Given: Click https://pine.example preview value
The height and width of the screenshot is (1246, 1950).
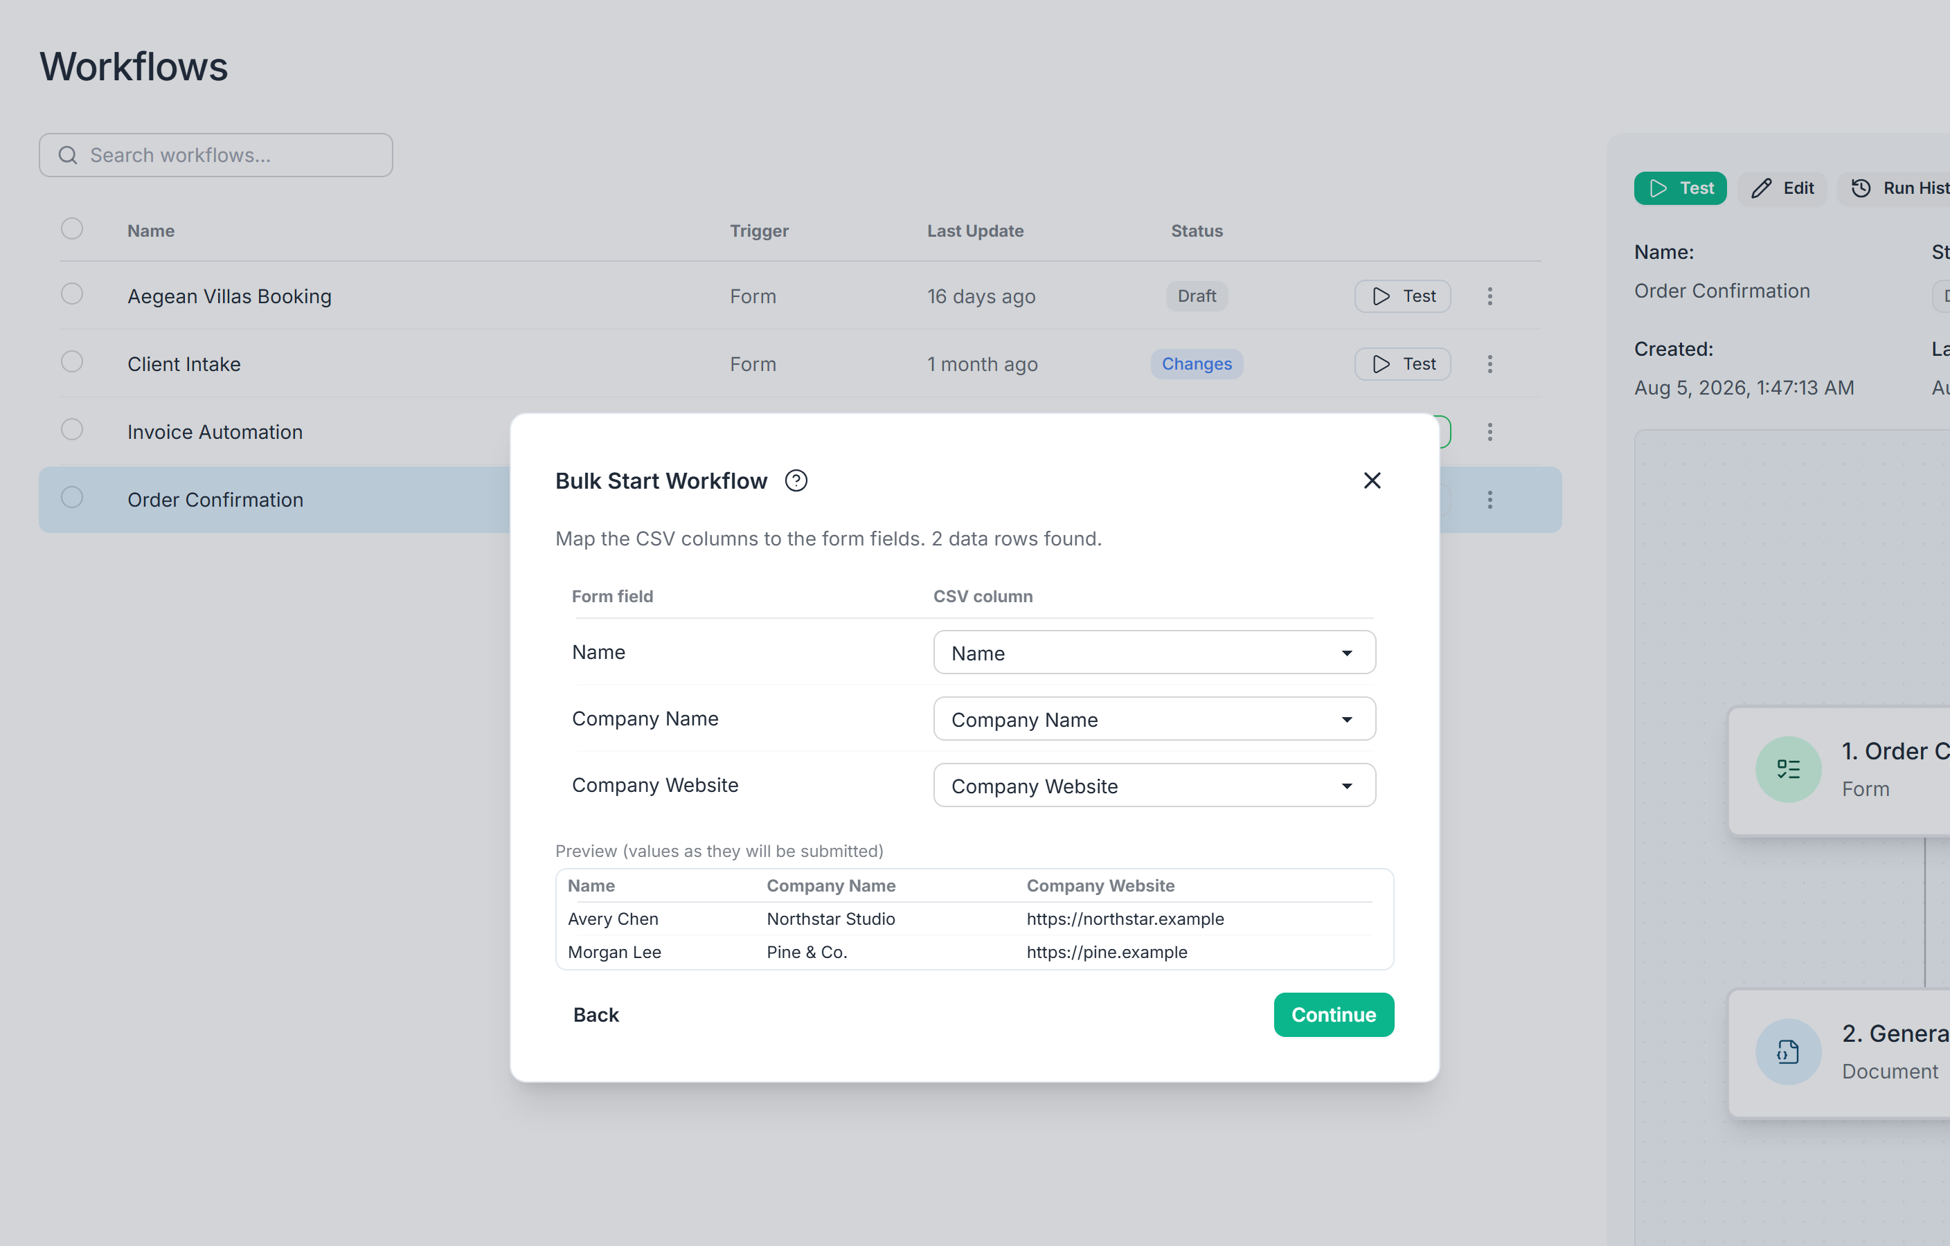Looking at the screenshot, I should 1107,953.
